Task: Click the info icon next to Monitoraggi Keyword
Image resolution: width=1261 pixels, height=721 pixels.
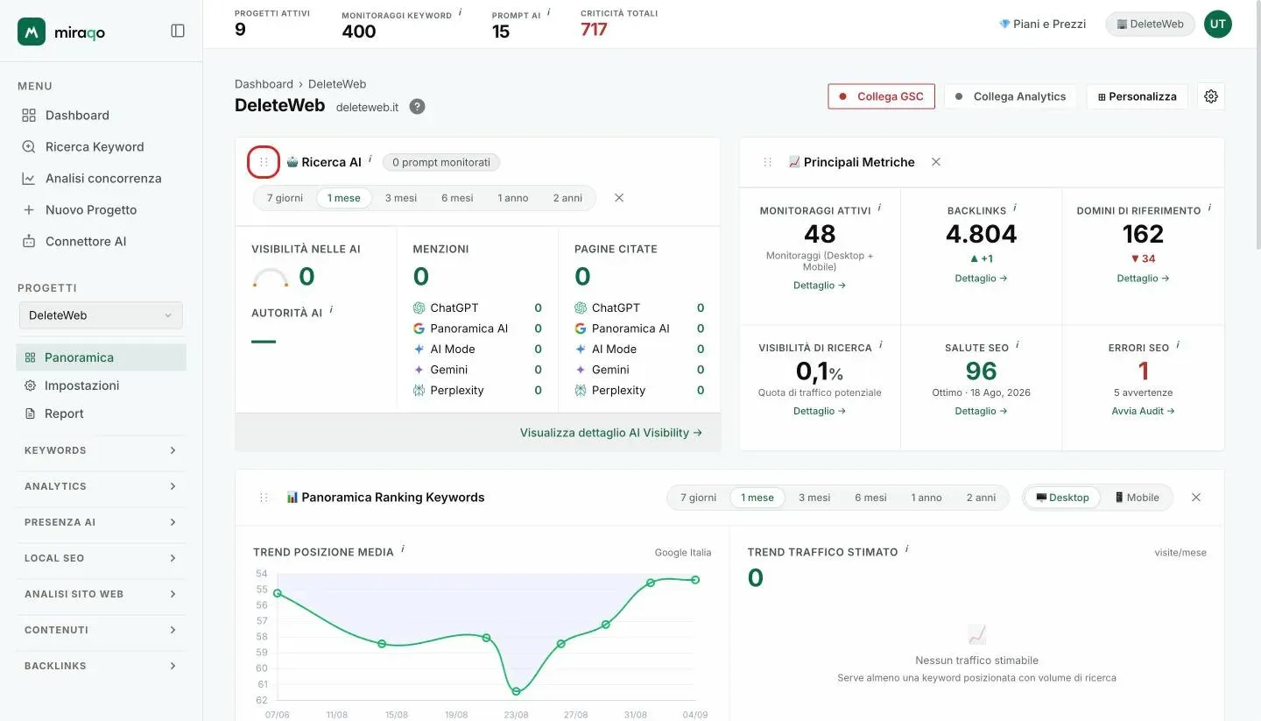Action: click(x=461, y=13)
